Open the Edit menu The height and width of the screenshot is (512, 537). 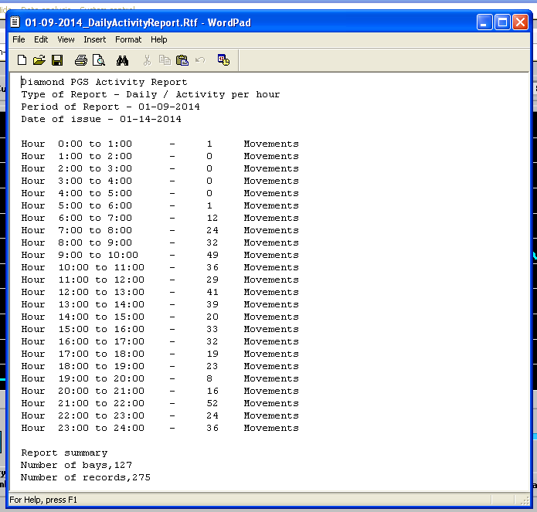click(x=41, y=39)
